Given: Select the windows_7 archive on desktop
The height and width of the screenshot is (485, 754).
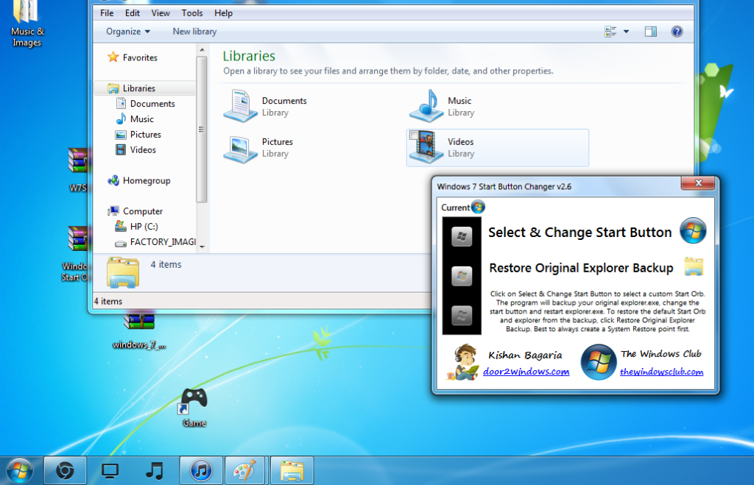Looking at the screenshot, I should point(139,331).
